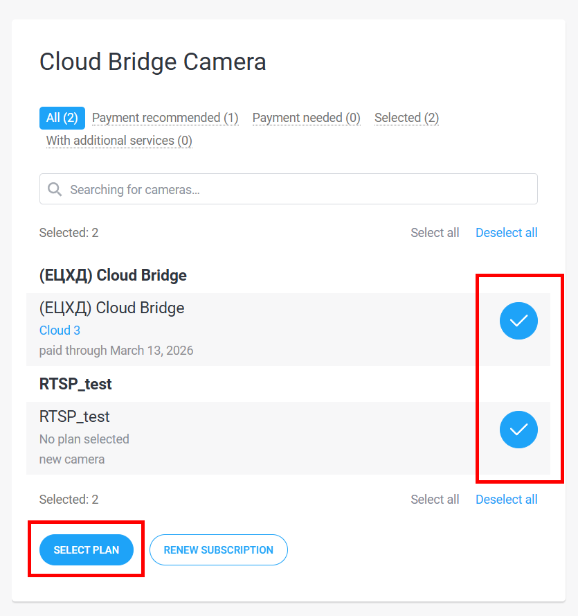Switch to the Selected (2) filter tab

tap(406, 118)
